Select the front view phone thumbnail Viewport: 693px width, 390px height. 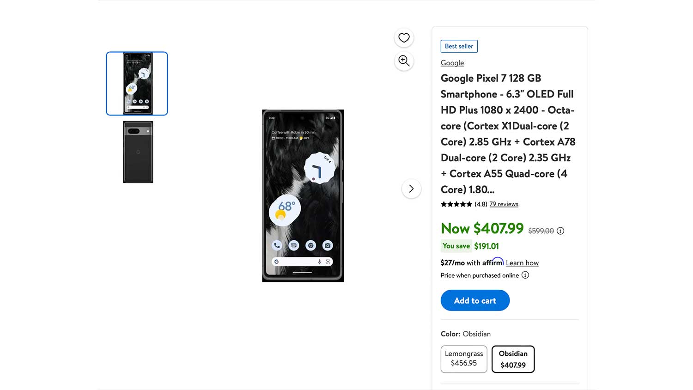click(x=137, y=83)
